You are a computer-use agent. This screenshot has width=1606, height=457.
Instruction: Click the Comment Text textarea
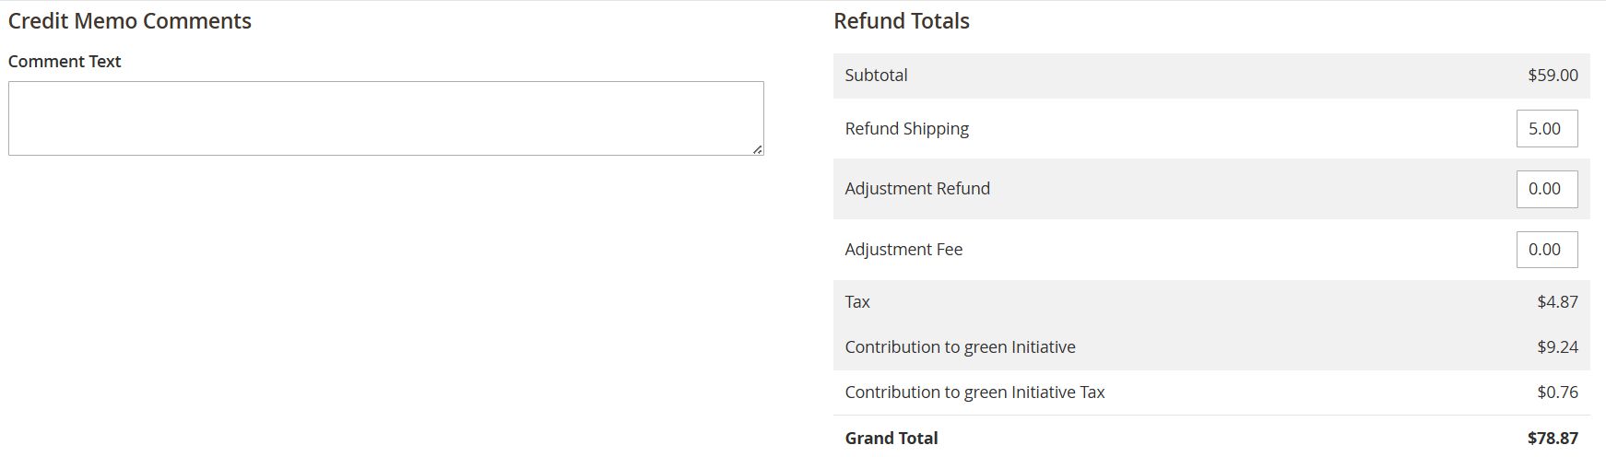coord(385,118)
